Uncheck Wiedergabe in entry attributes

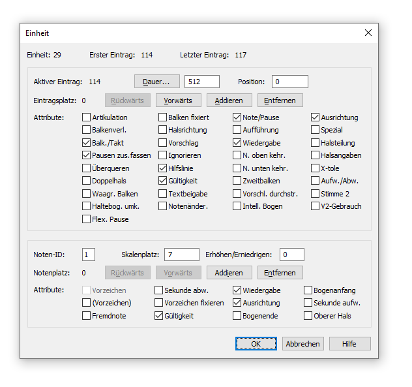237,143
